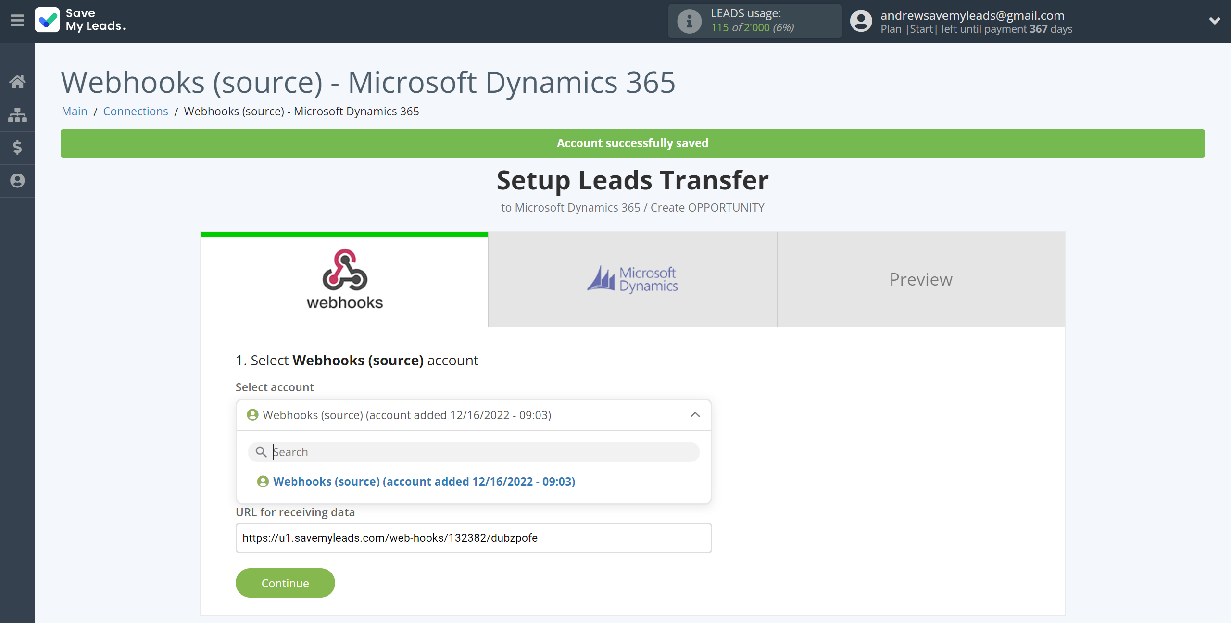Open the billing dollar sidebar icon
The width and height of the screenshot is (1231, 623).
(x=17, y=148)
